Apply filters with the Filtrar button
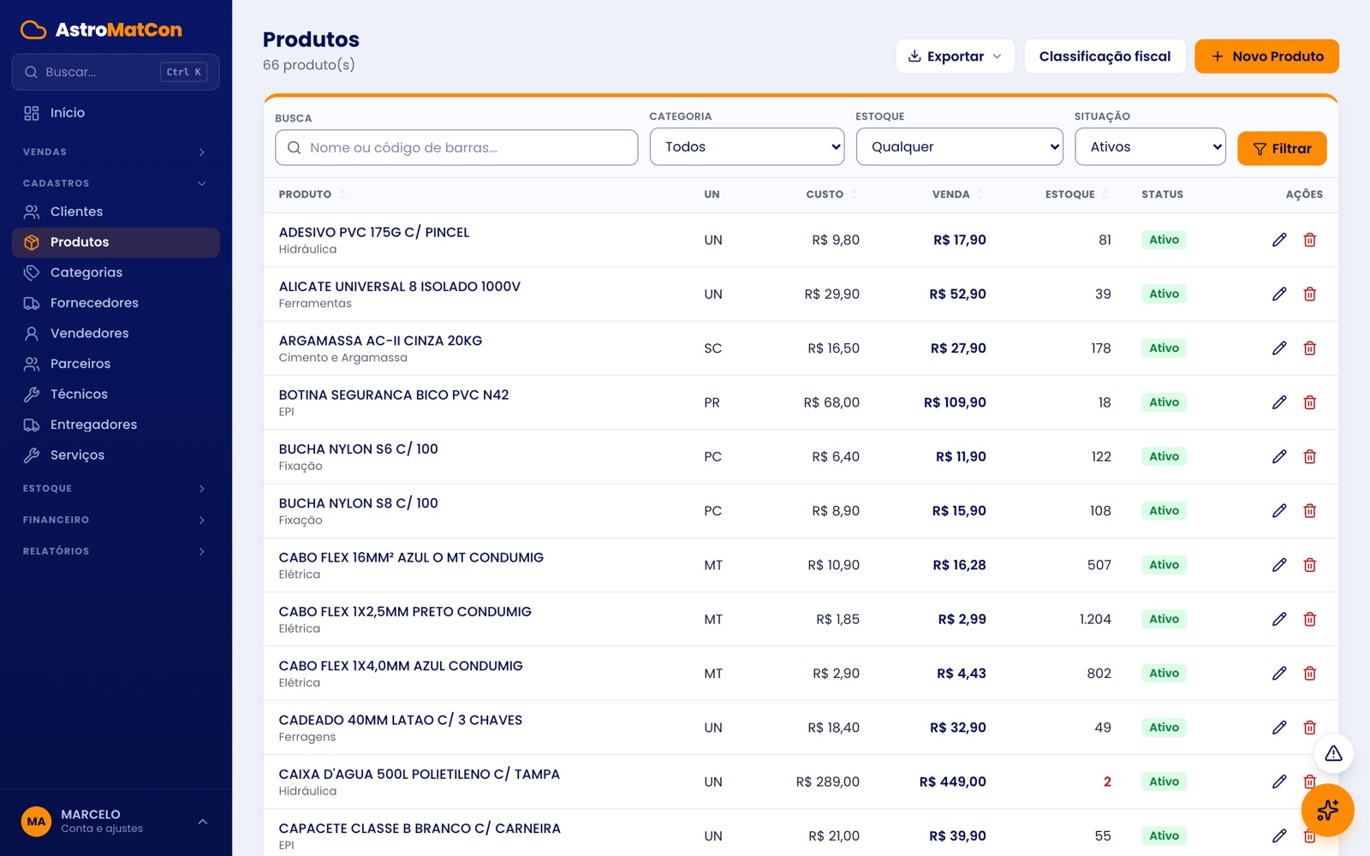Viewport: 1370px width, 856px height. coord(1282,148)
